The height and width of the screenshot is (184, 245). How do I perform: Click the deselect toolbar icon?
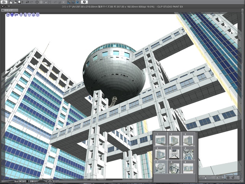pyautogui.click(x=55, y=2)
